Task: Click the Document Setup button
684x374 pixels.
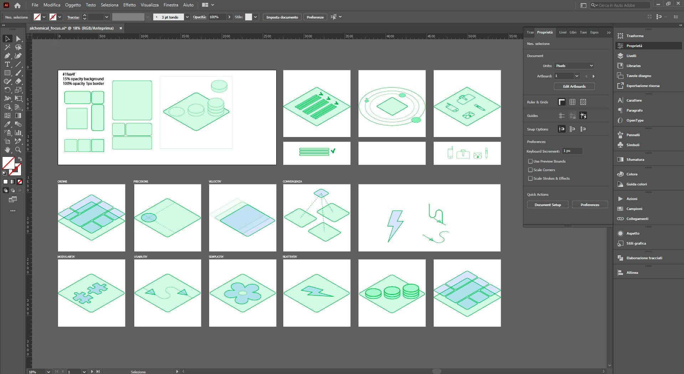Action: (x=547, y=204)
